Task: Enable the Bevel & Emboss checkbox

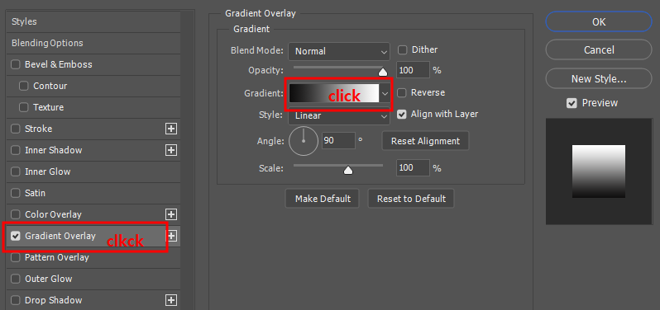Action: point(16,64)
